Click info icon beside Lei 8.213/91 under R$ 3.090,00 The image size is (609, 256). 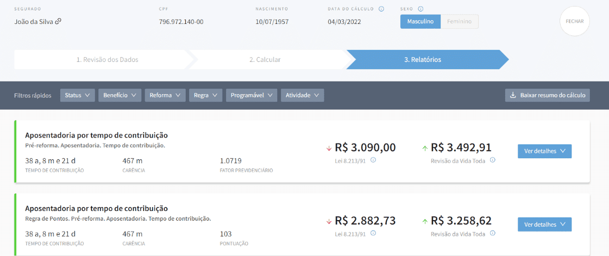[x=373, y=160]
